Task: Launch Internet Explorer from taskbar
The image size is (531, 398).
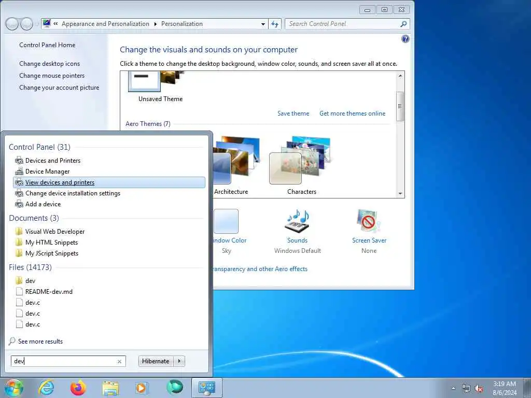Action: click(46, 388)
